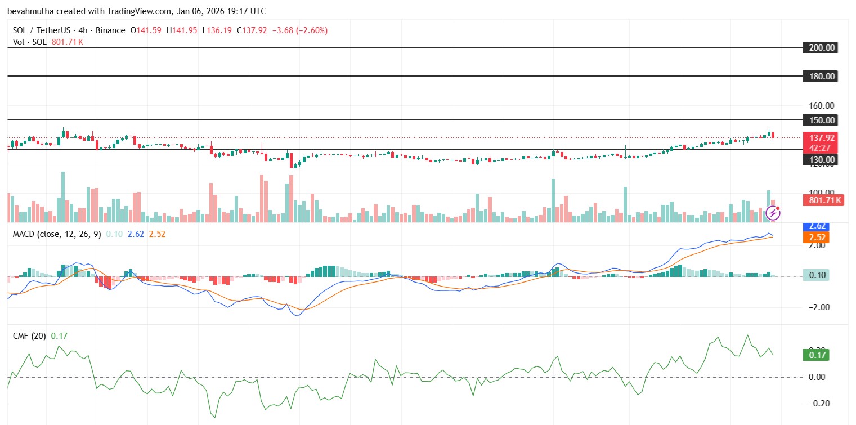The height and width of the screenshot is (425, 856).
Task: Click the purple lightning bolt icon
Action: (774, 213)
